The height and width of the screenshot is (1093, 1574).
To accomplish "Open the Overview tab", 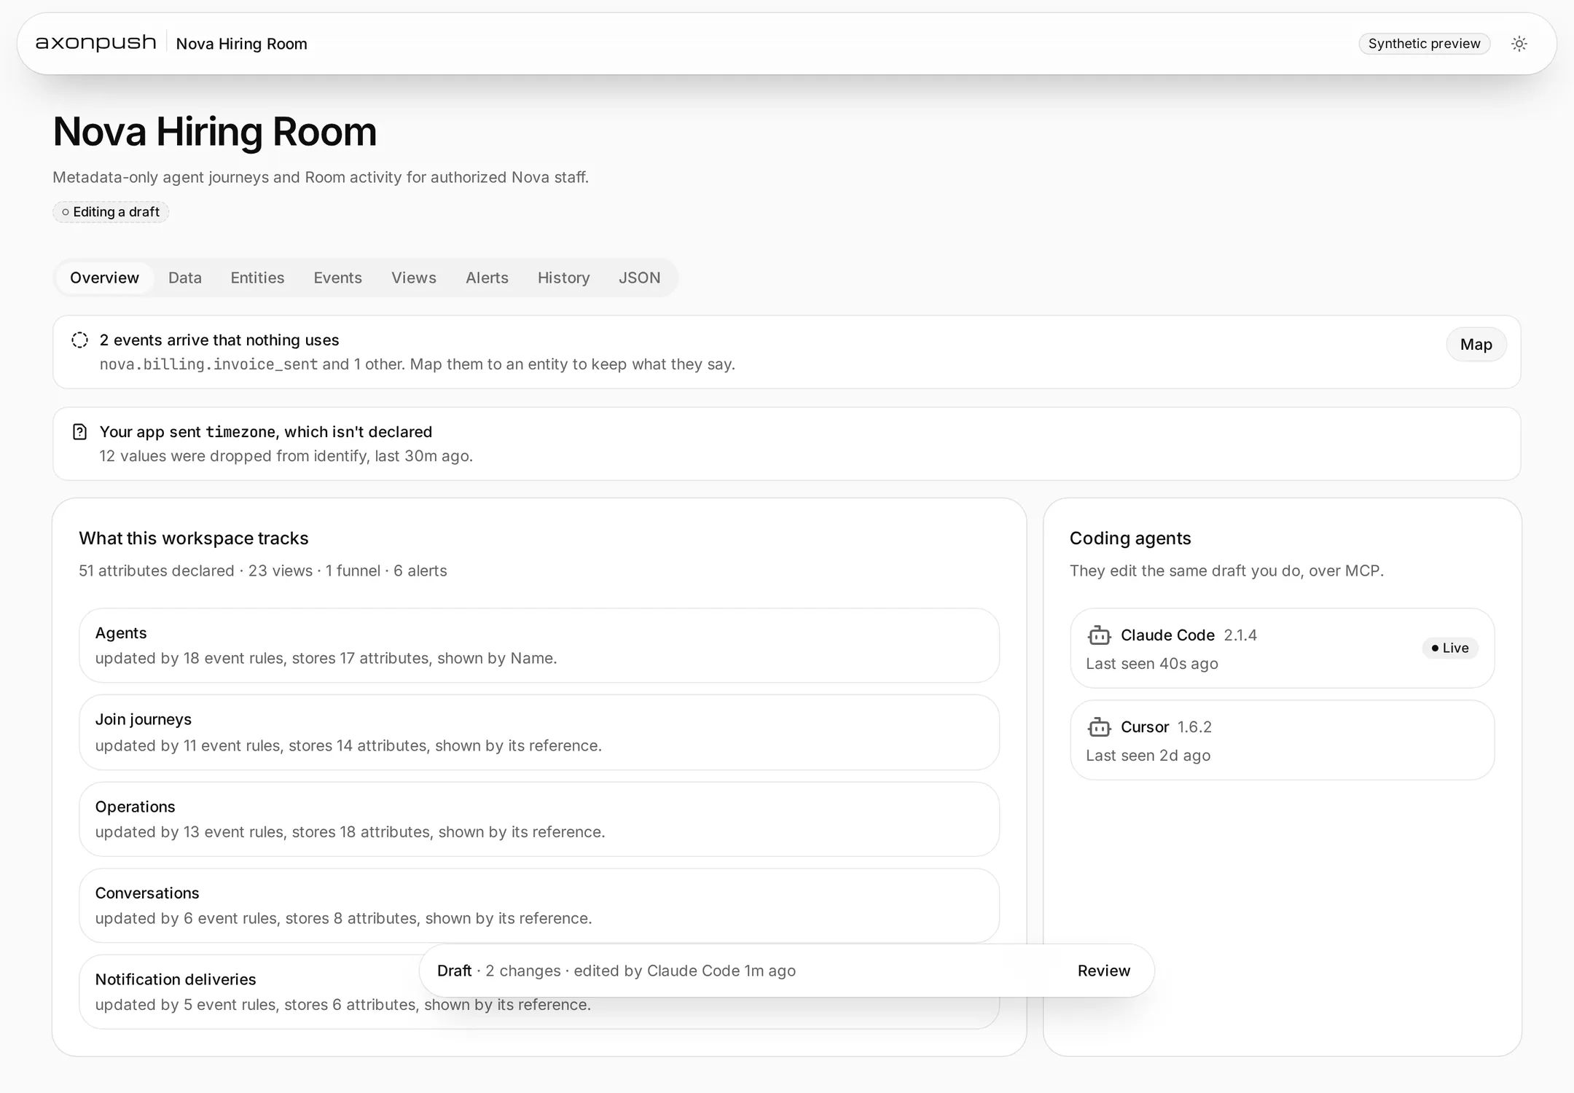I will click(x=104, y=278).
